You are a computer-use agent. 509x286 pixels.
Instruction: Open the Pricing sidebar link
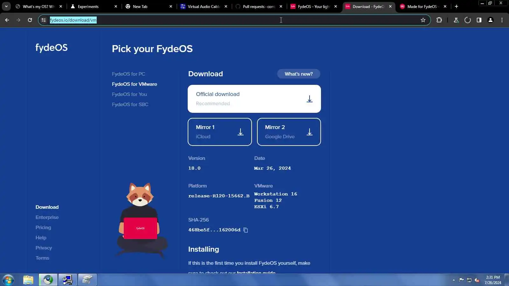[x=43, y=227]
